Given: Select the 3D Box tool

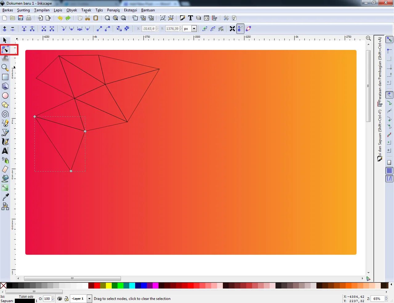Looking at the screenshot, I should click(5, 86).
